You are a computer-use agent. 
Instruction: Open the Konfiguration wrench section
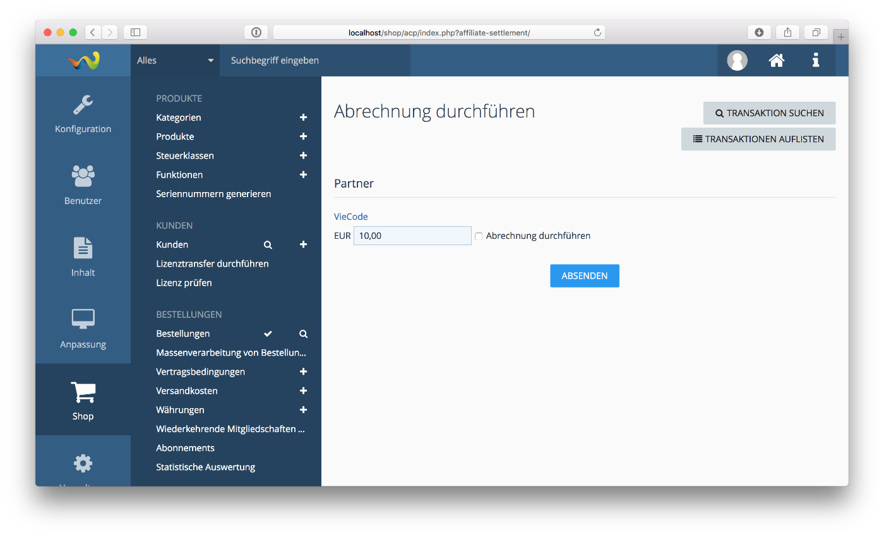(83, 114)
